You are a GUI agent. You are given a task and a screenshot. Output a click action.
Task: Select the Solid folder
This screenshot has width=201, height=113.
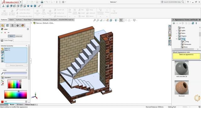(x=183, y=28)
